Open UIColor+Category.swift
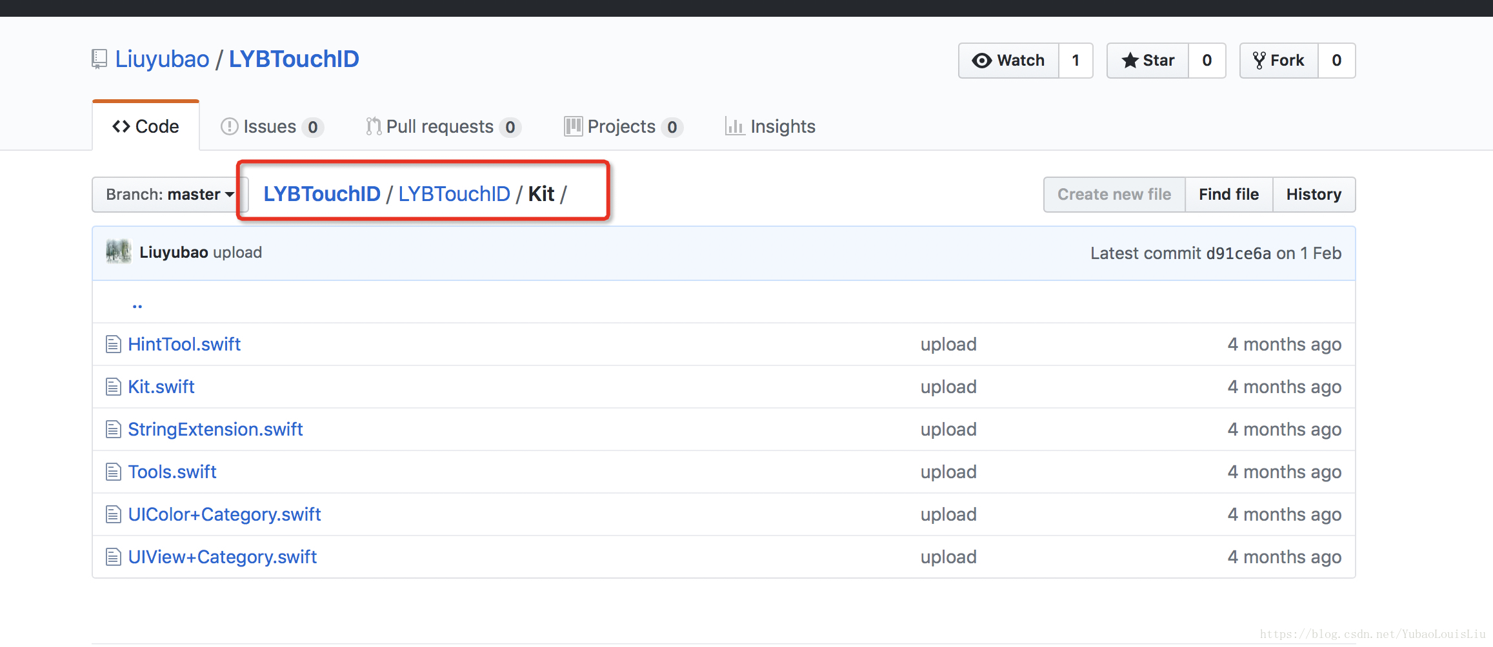 click(225, 515)
